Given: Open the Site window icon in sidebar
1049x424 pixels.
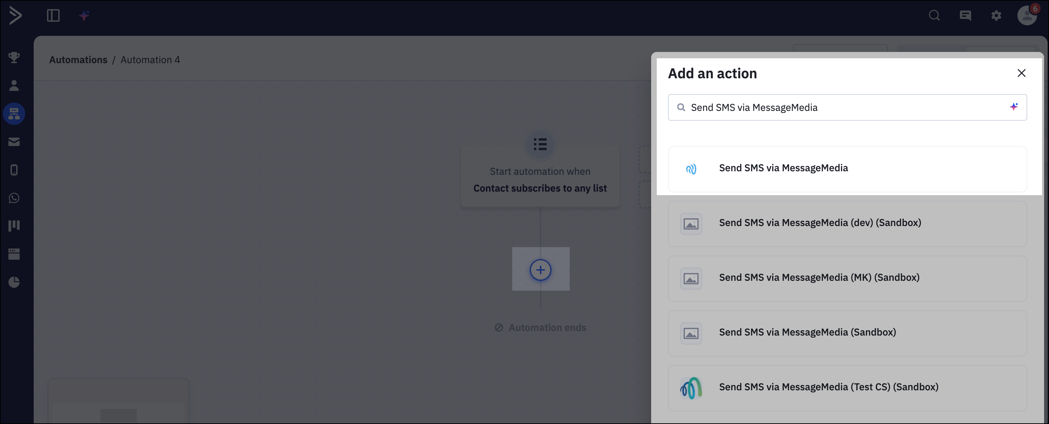Looking at the screenshot, I should [x=14, y=254].
